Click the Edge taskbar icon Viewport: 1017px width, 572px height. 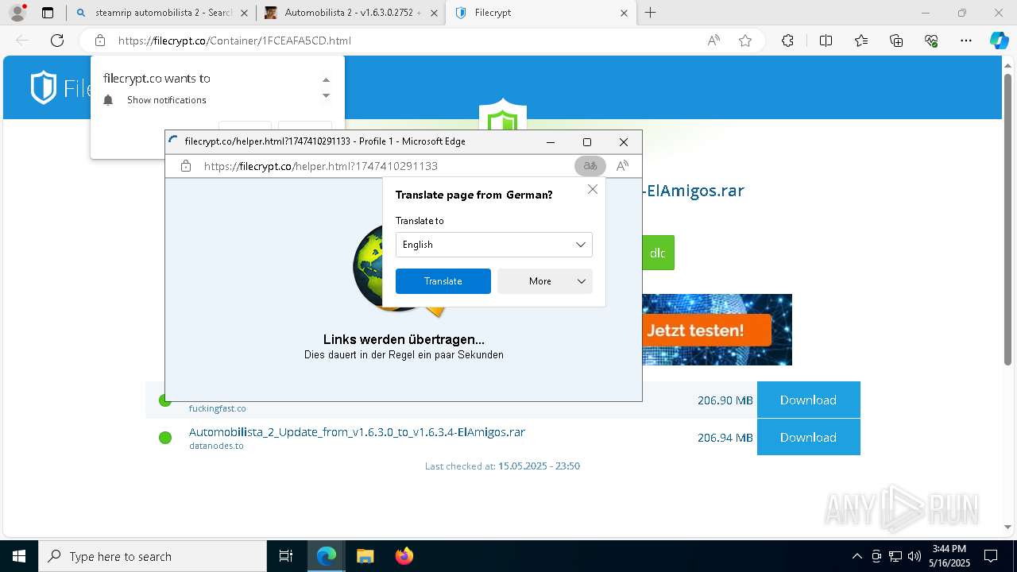point(327,556)
